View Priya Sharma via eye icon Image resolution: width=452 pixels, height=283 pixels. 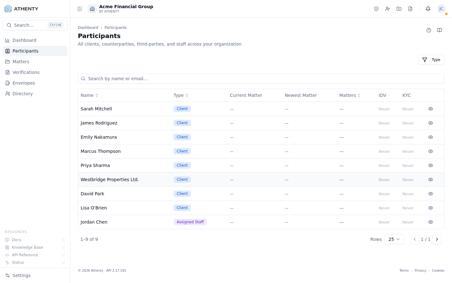click(431, 165)
